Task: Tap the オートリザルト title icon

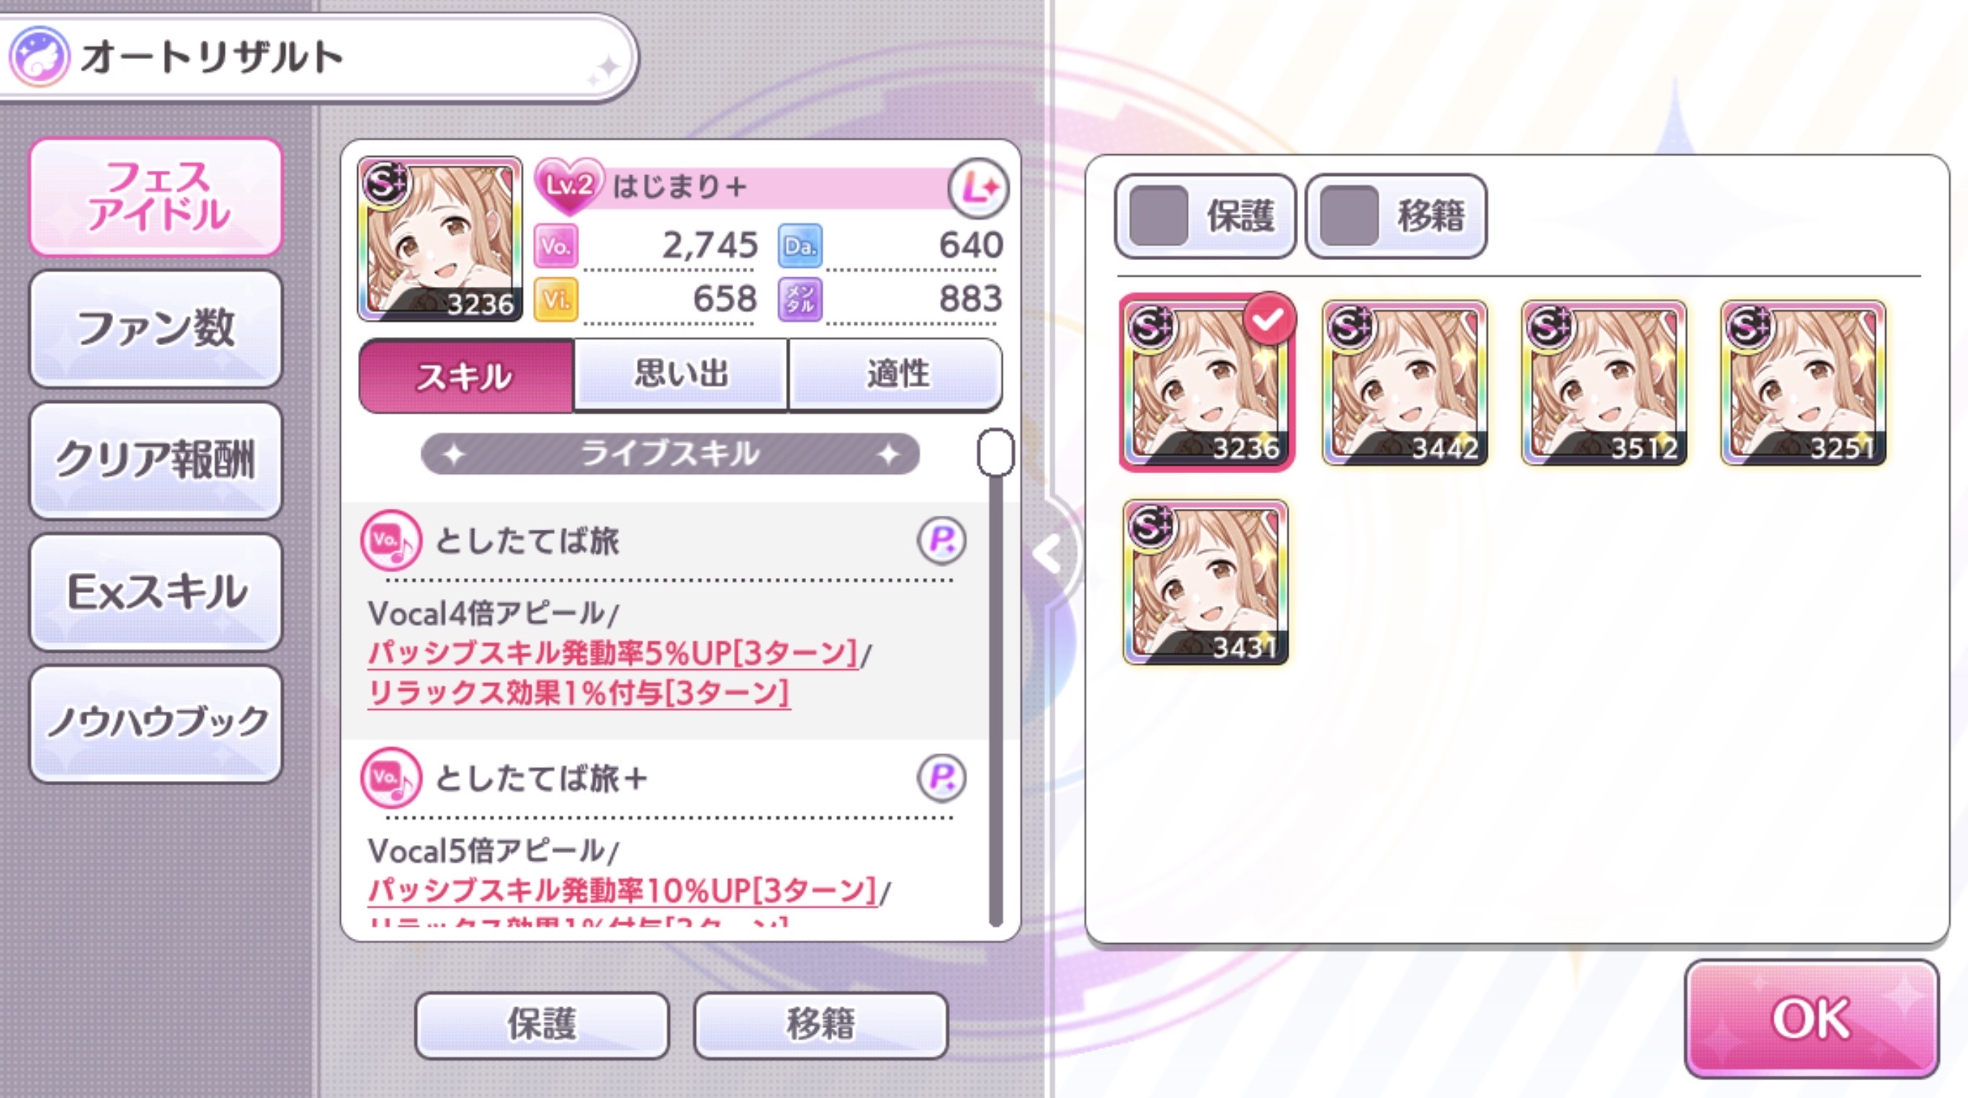Action: tap(38, 56)
